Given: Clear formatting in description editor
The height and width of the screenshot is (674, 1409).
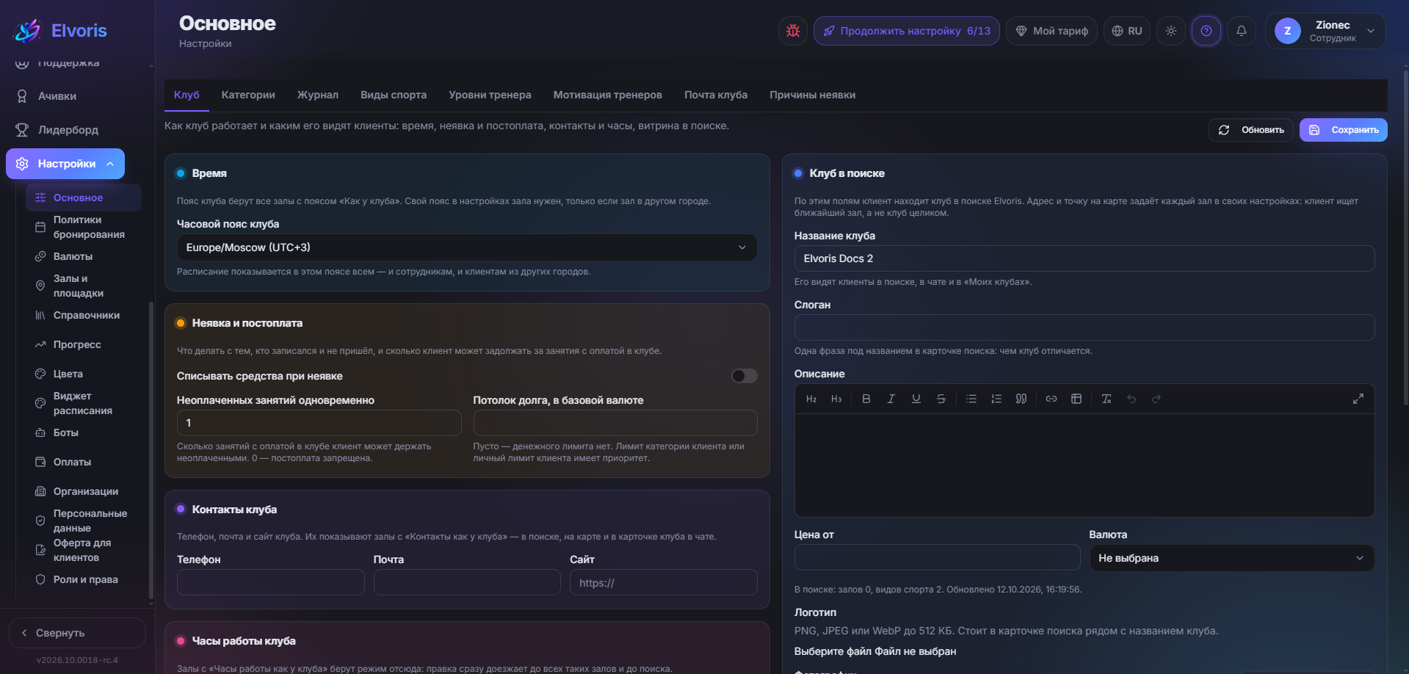Looking at the screenshot, I should (1106, 399).
